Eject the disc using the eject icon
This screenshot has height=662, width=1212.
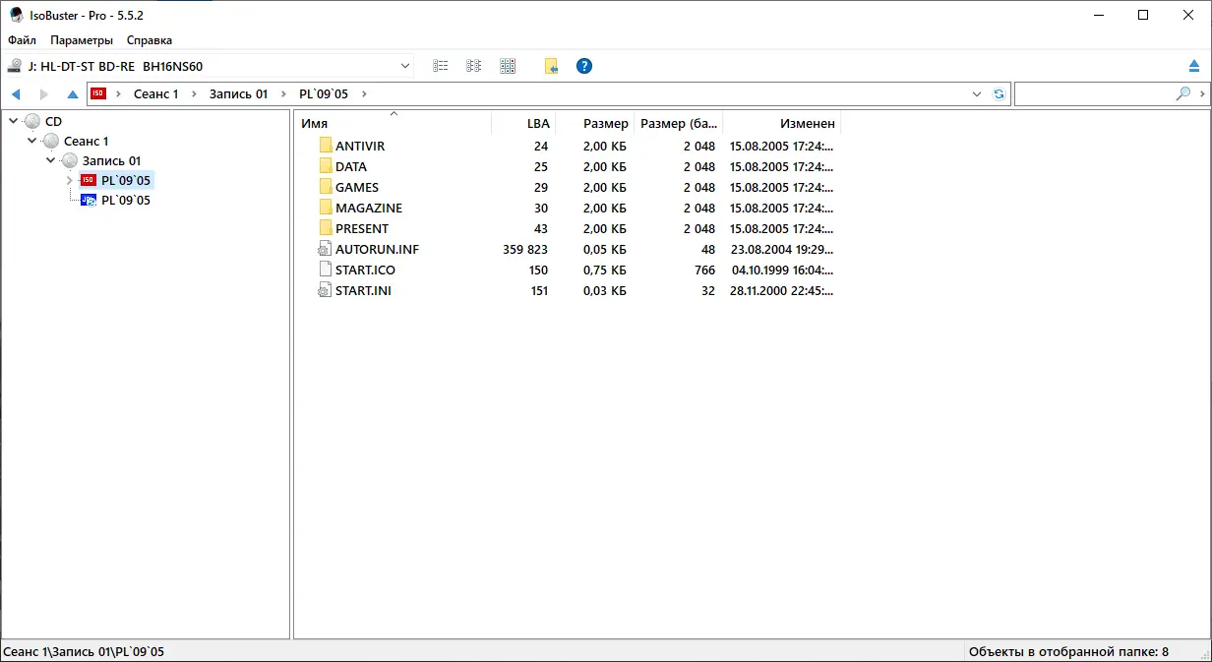[x=1194, y=66]
